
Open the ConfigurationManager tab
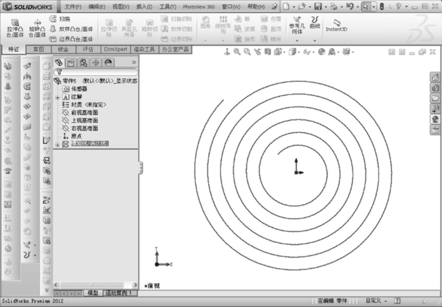[83, 62]
